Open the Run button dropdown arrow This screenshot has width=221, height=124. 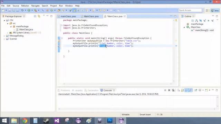click(32, 10)
